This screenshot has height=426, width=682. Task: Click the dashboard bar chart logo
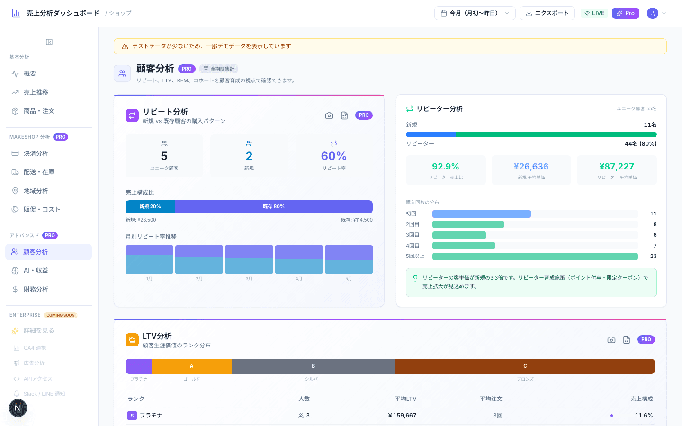coord(16,13)
